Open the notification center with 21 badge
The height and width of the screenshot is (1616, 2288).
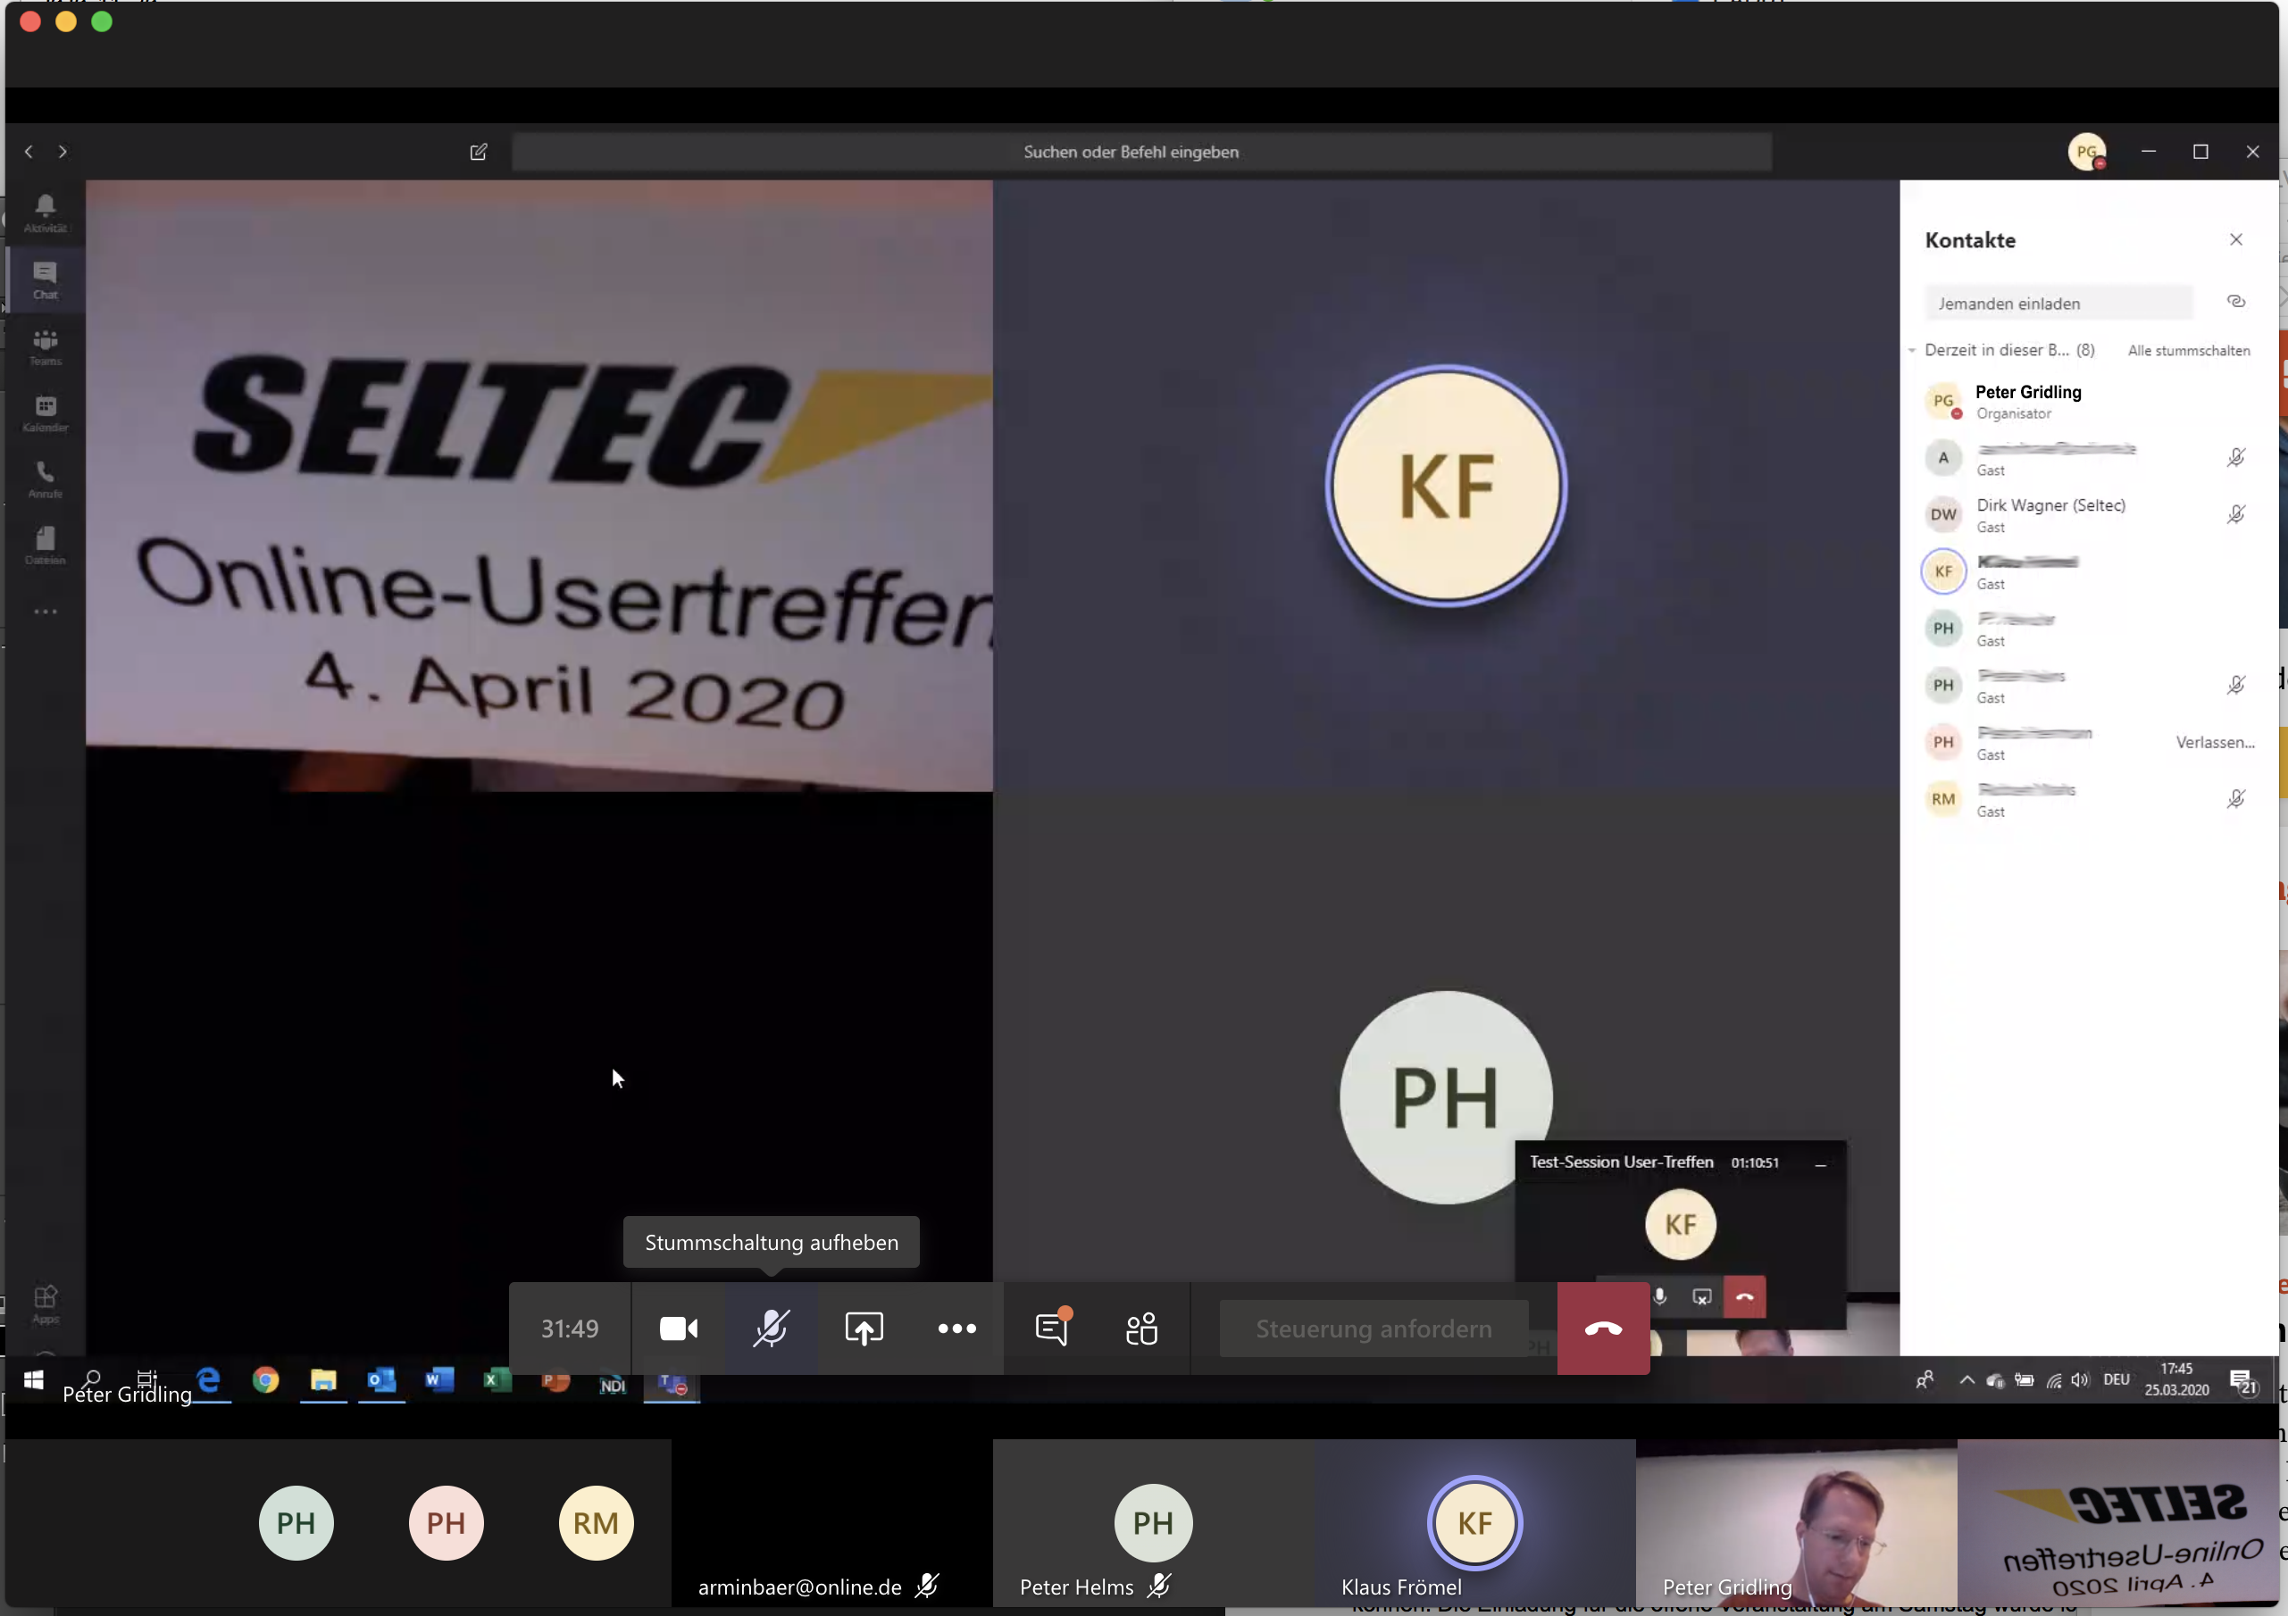[x=2242, y=1382]
